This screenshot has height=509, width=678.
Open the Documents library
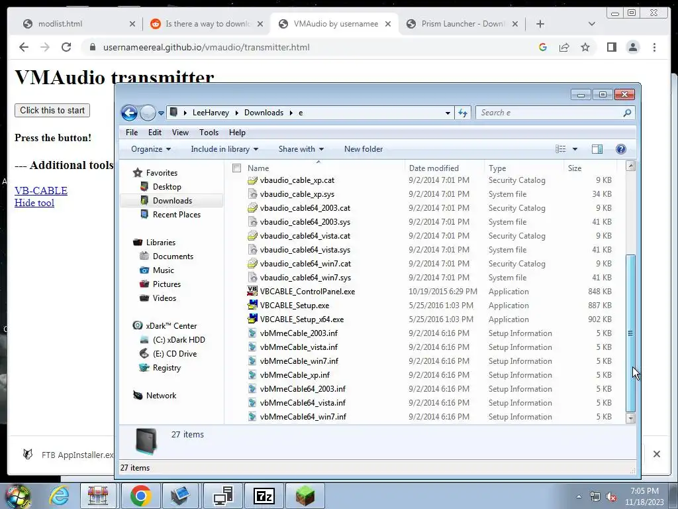click(x=173, y=256)
